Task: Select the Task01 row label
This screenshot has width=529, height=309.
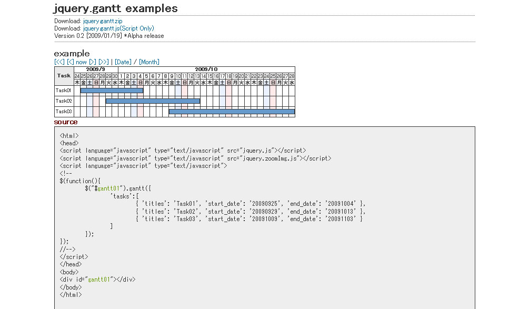Action: point(64,91)
